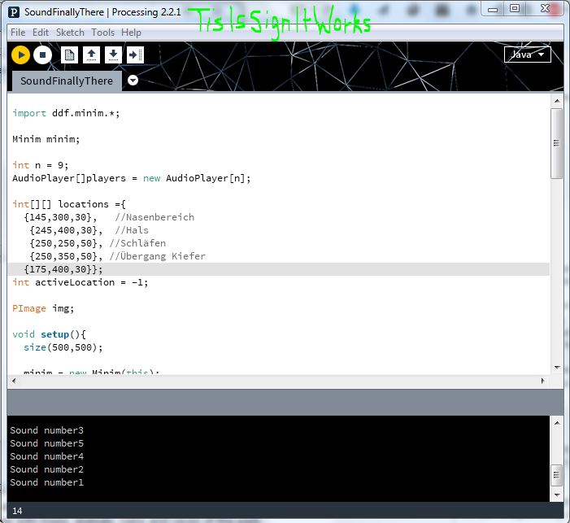Screen dimensions: 570x523
Task: Select the SoundFinallyThere tab
Action: point(67,81)
